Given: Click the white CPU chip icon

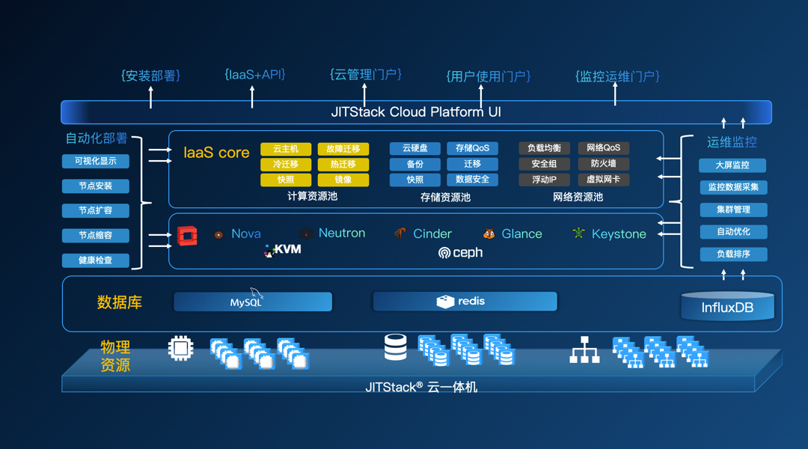Looking at the screenshot, I should (181, 349).
